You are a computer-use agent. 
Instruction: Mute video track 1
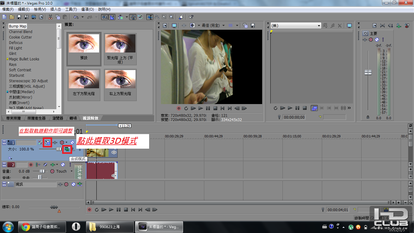72,142
